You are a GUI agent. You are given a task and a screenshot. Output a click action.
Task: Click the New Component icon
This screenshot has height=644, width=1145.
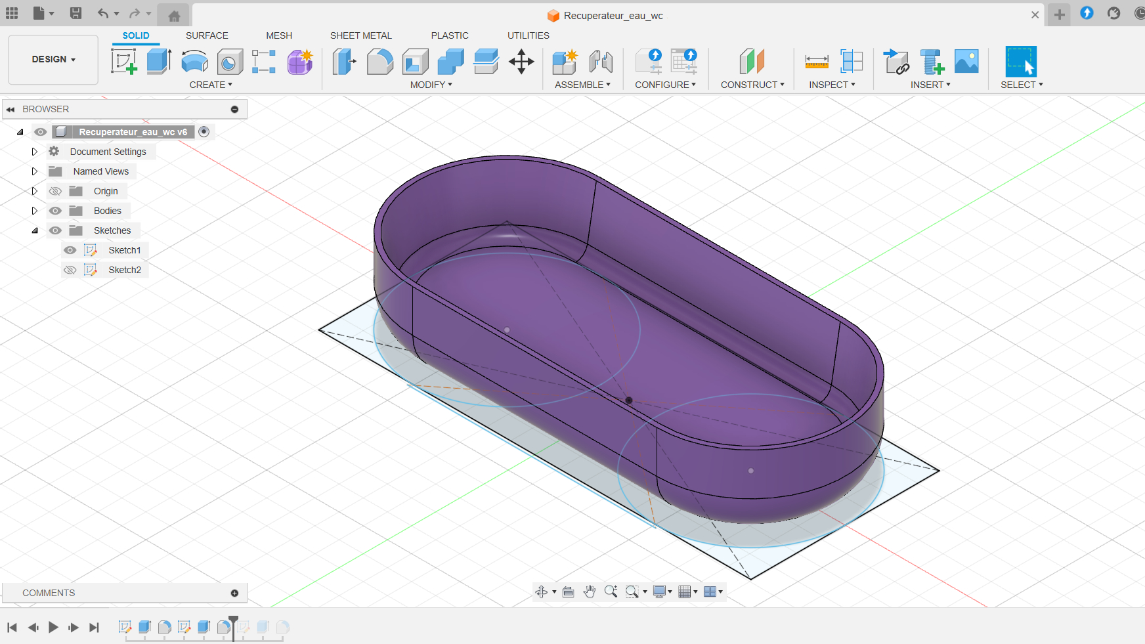(x=565, y=62)
